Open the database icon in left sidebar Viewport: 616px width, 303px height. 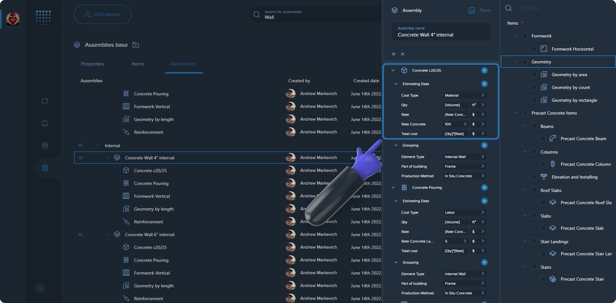pyautogui.click(x=45, y=168)
